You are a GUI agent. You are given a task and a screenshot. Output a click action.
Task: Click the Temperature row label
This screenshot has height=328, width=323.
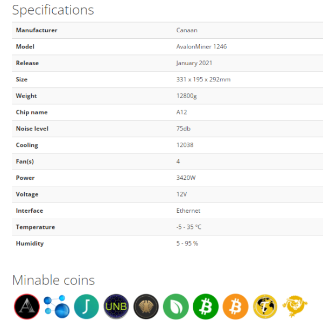(x=36, y=227)
